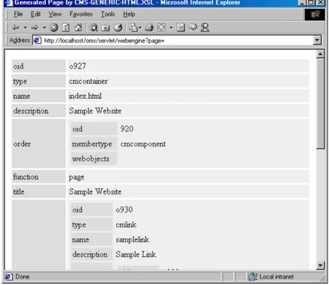The image size is (329, 285).
Task: Click the 'samplelink' name value
Action: (132, 239)
